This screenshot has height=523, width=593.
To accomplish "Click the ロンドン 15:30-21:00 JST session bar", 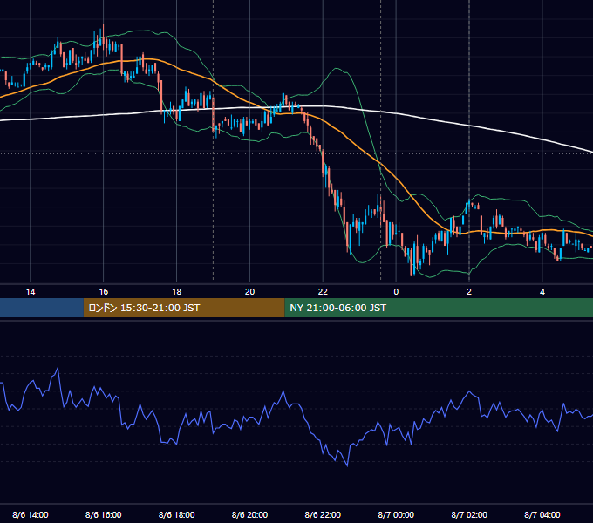I will coord(184,308).
